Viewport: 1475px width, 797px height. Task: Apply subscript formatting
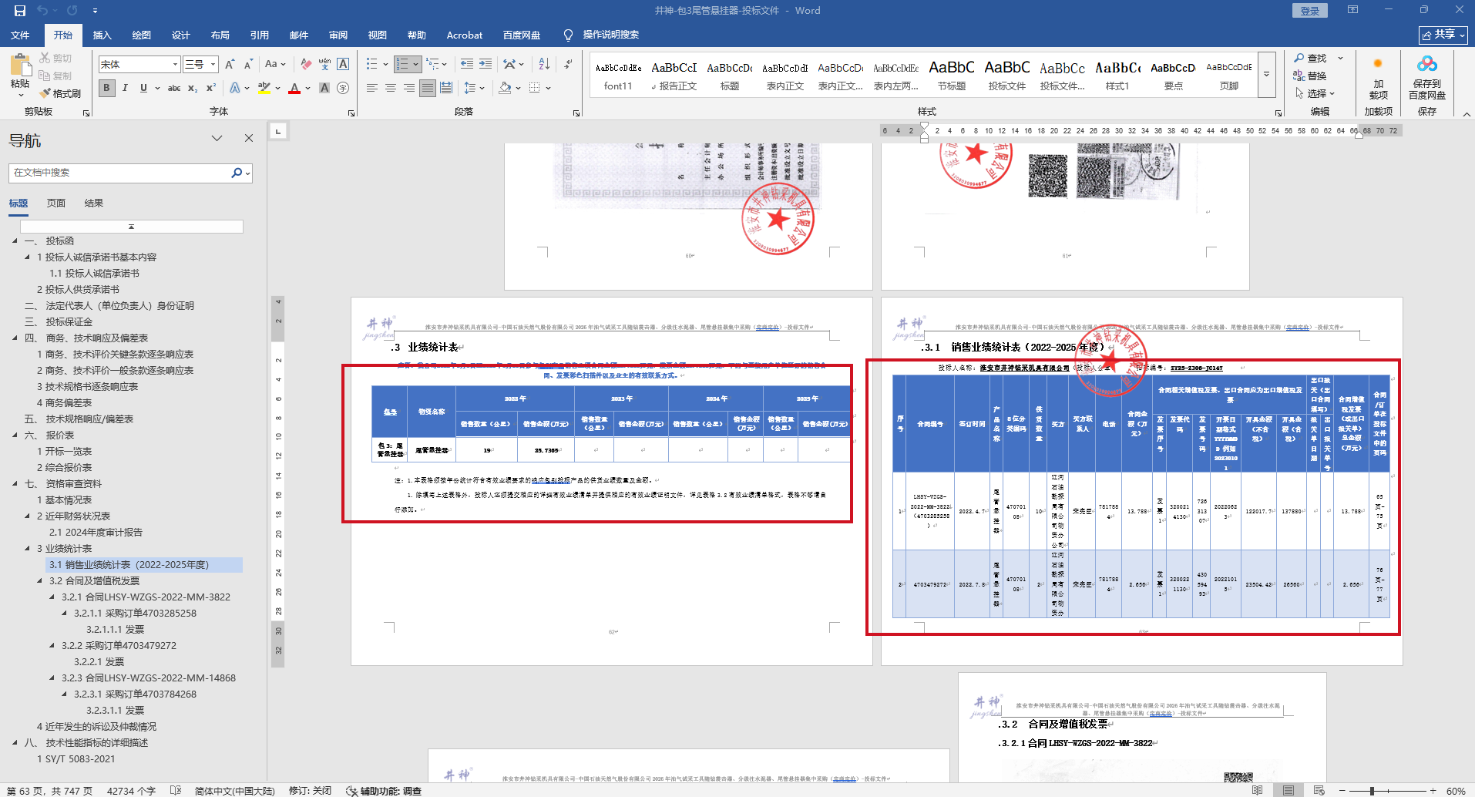tap(193, 88)
